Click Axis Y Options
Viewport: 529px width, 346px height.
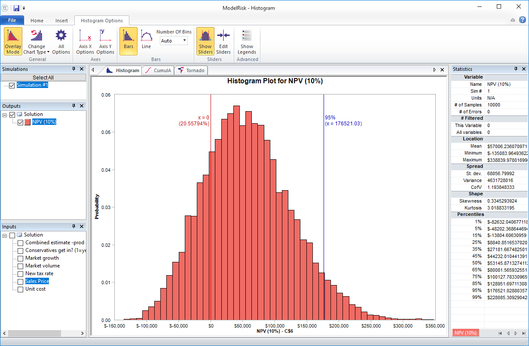click(105, 41)
